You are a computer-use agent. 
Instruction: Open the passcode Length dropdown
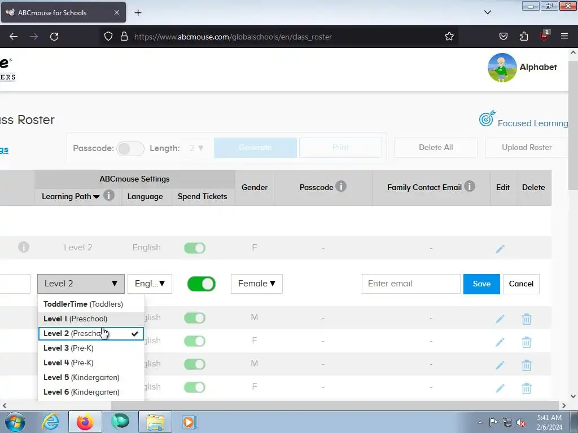(x=196, y=148)
